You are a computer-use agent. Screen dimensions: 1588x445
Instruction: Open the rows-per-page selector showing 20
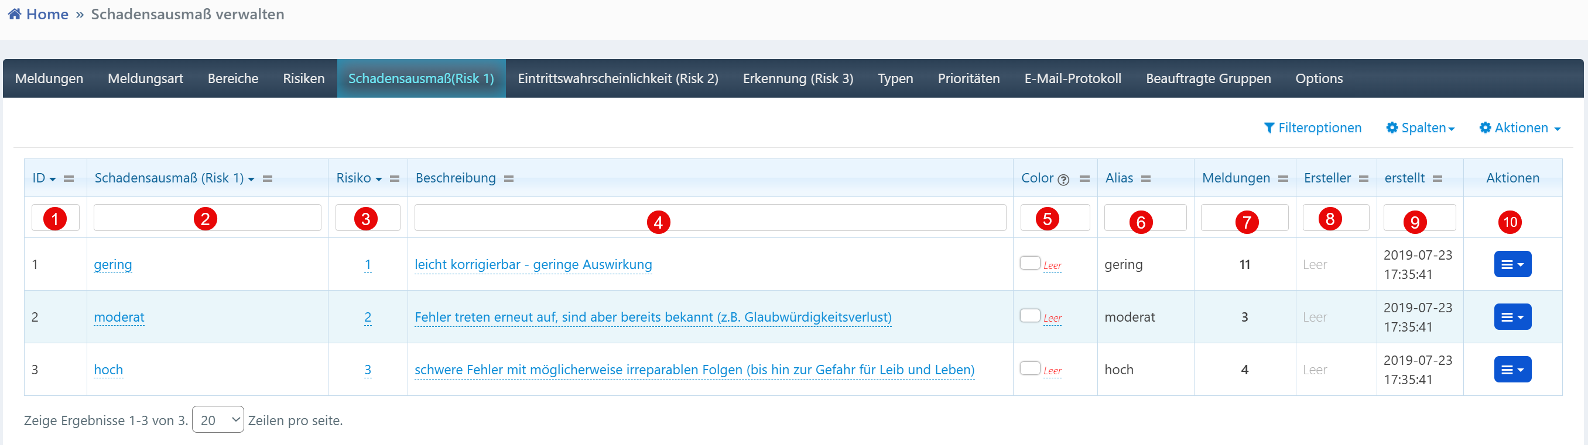tap(218, 420)
